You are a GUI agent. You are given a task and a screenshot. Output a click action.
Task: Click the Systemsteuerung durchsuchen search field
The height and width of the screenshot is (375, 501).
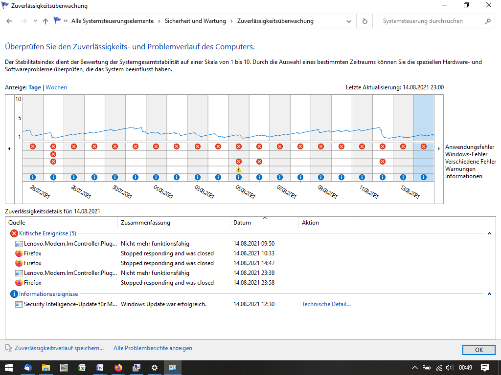click(431, 21)
